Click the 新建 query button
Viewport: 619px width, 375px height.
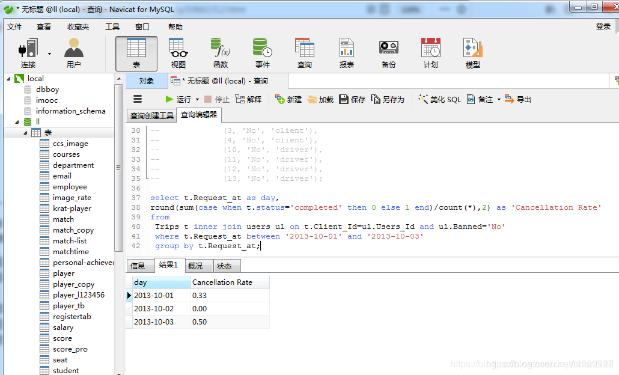(288, 99)
